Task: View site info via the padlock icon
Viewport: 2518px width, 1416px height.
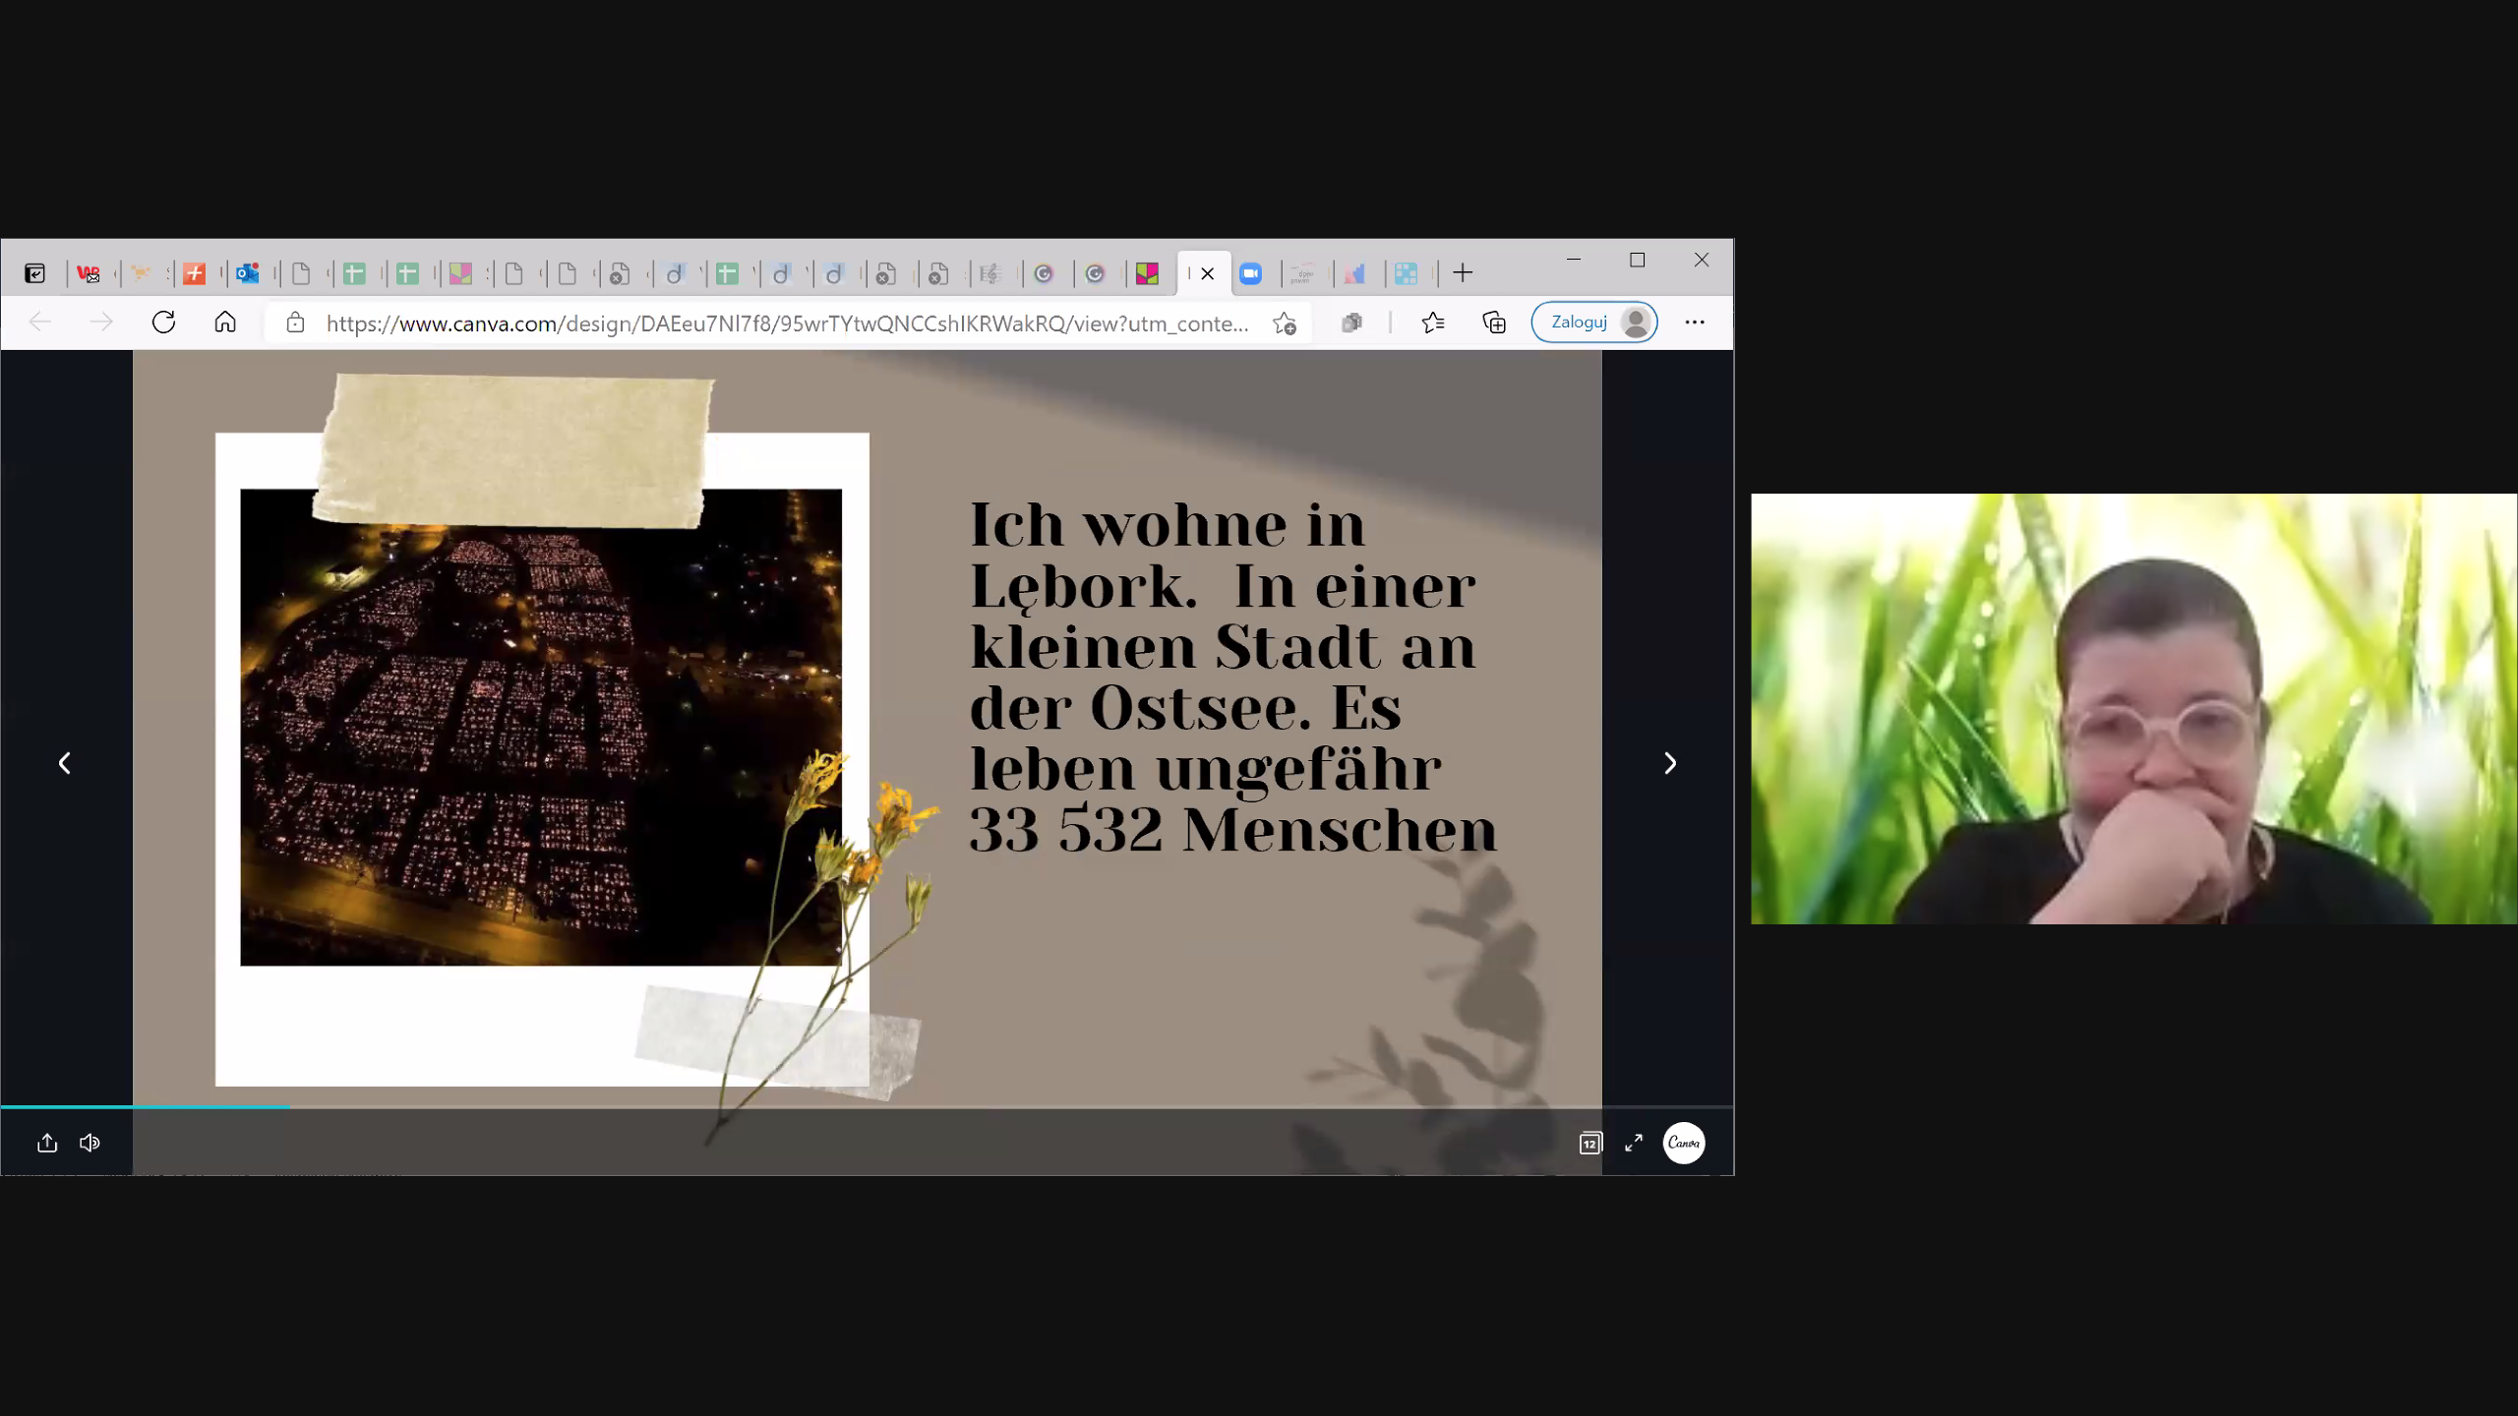Action: 295,323
